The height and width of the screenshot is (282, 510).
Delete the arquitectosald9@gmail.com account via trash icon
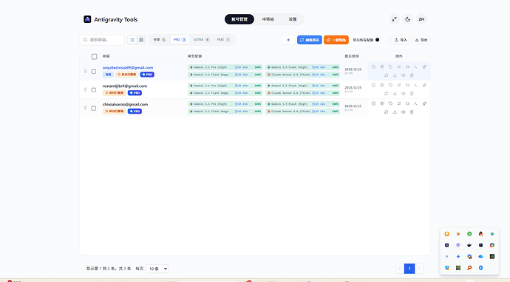(412, 75)
